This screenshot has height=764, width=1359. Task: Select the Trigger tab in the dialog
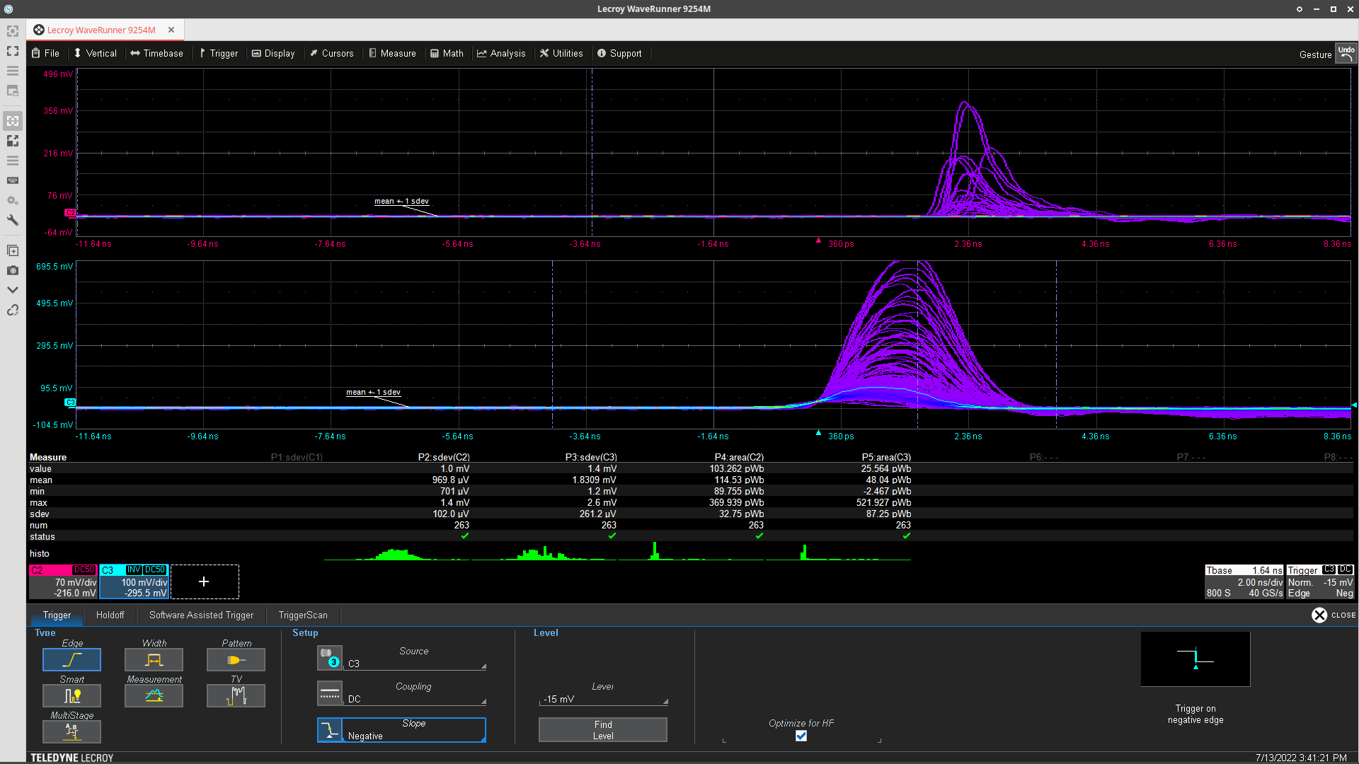tap(57, 615)
